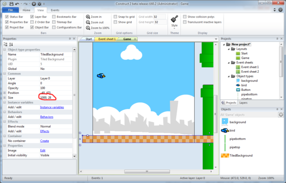Click the Zoom out magnifier icon
The width and height of the screenshot is (286, 183).
[88, 22]
